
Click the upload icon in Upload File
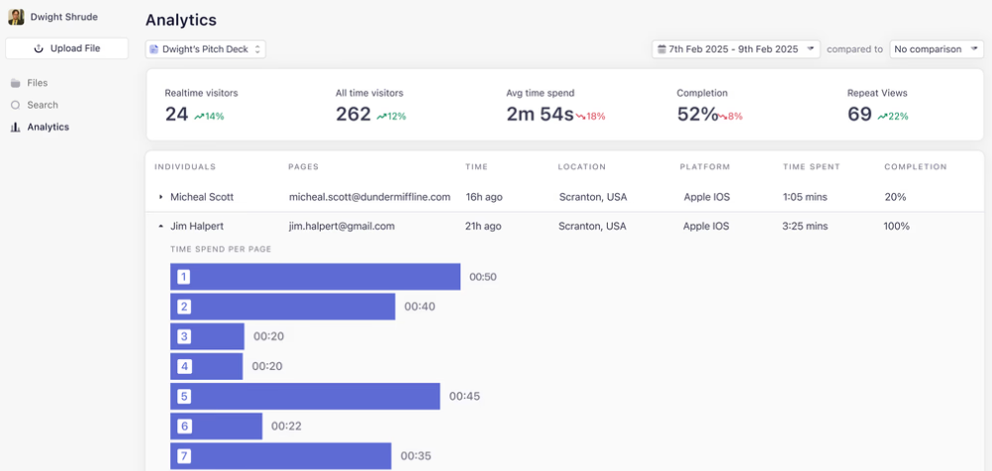pyautogui.click(x=40, y=48)
